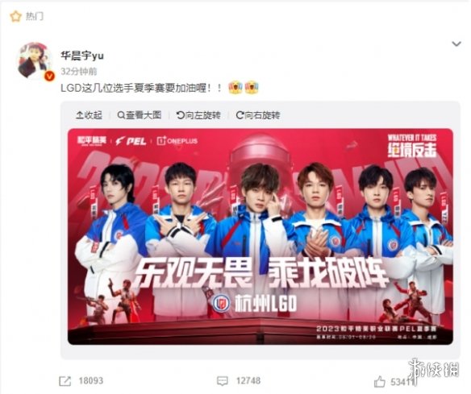Rotate image right with 向右旋转
Viewport: 471px width, 394px height.
pos(258,115)
